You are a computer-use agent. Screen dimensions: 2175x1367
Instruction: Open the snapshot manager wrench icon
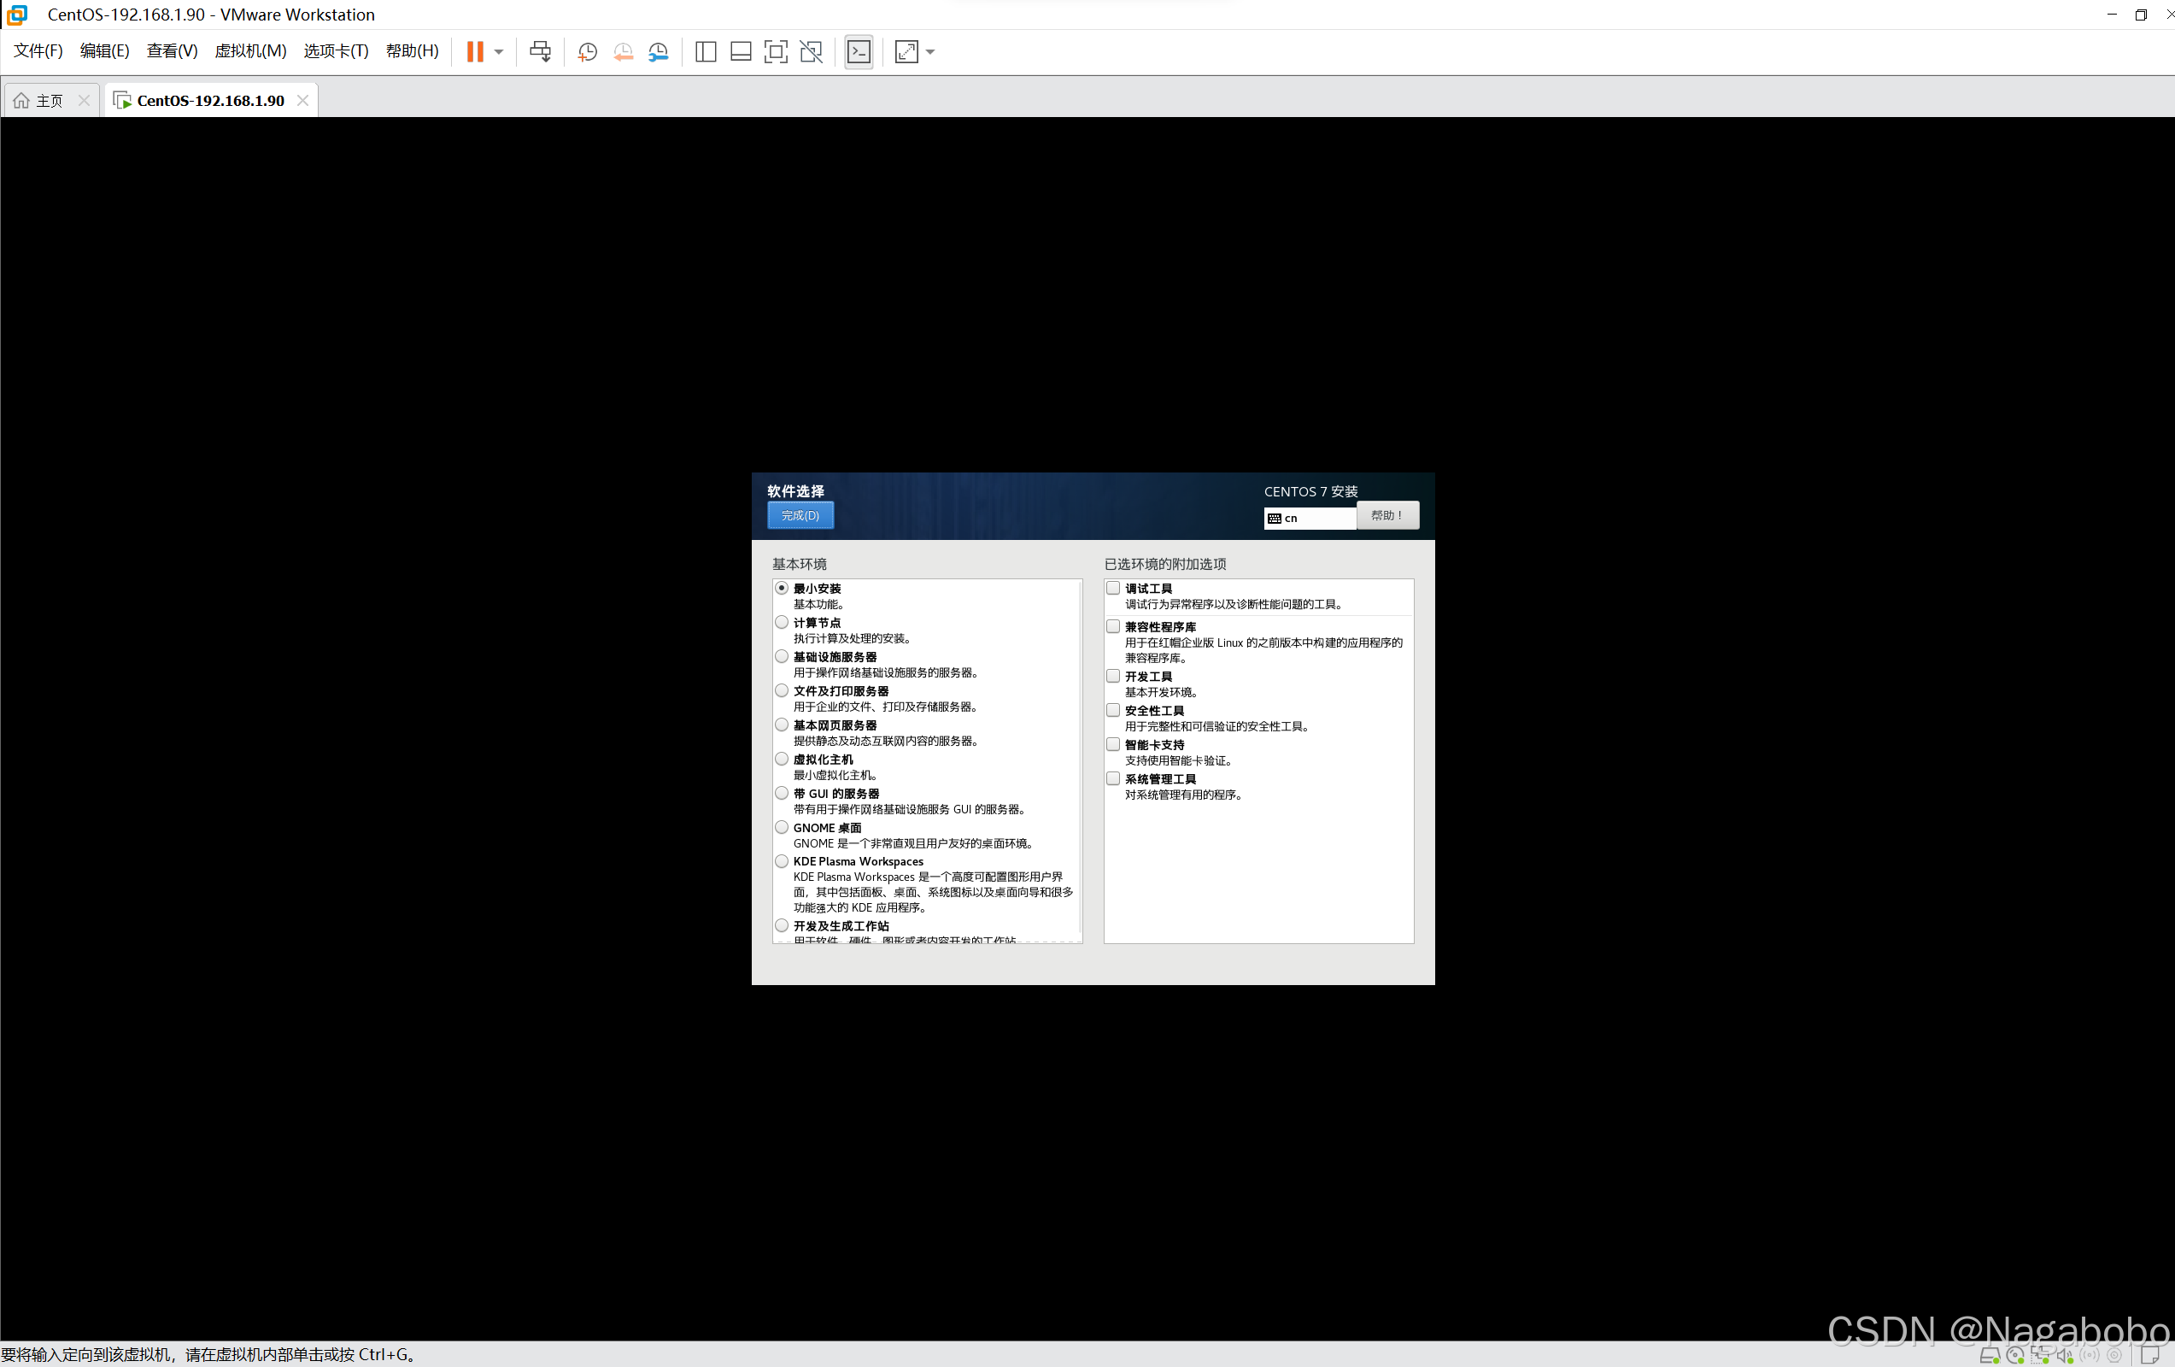(x=659, y=51)
